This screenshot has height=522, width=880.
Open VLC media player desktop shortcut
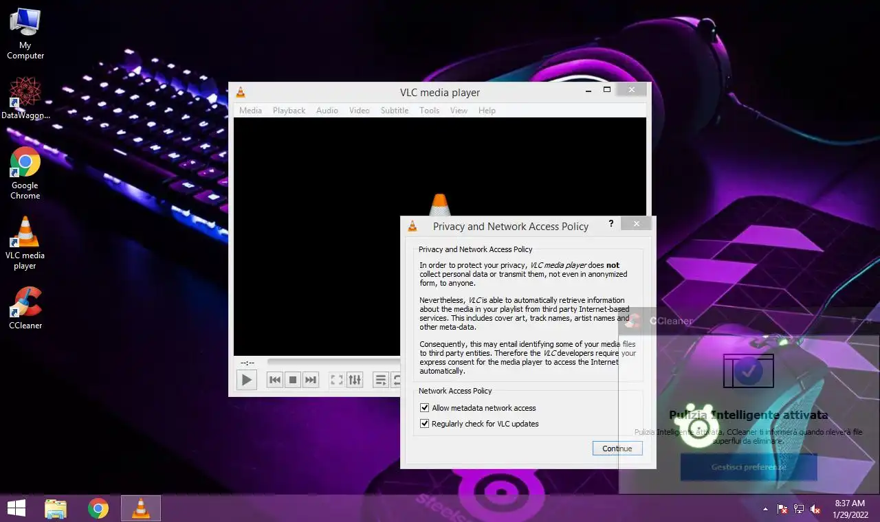click(x=25, y=243)
